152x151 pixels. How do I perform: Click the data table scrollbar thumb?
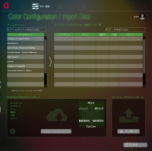point(144,56)
